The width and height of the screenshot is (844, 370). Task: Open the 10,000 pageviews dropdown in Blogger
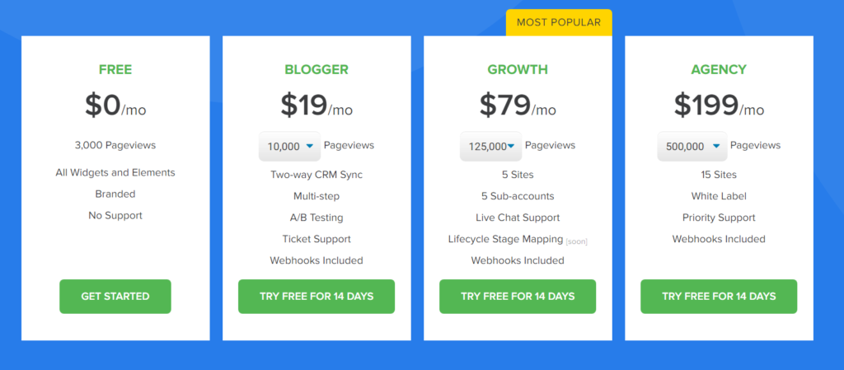[289, 147]
